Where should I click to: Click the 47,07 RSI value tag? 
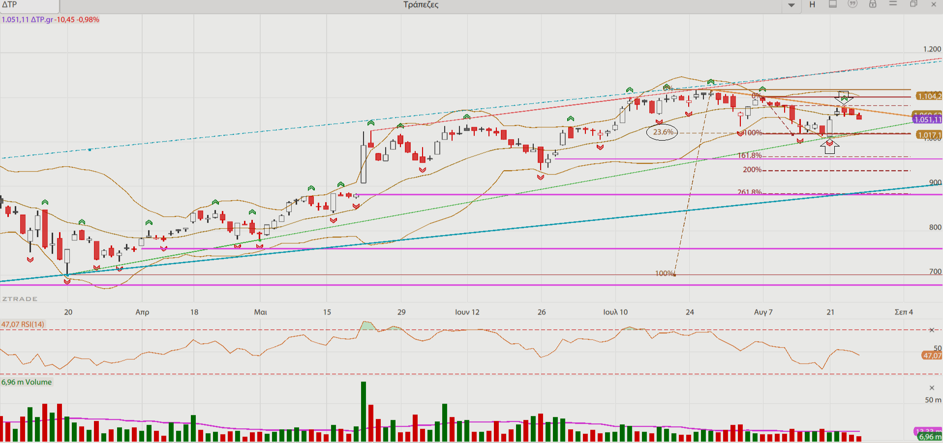coord(932,355)
